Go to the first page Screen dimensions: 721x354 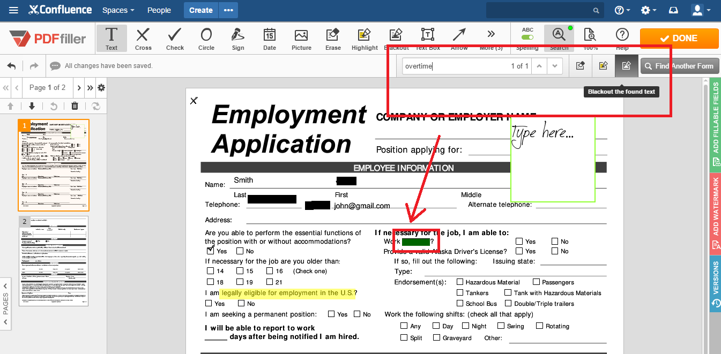[x=6, y=87]
